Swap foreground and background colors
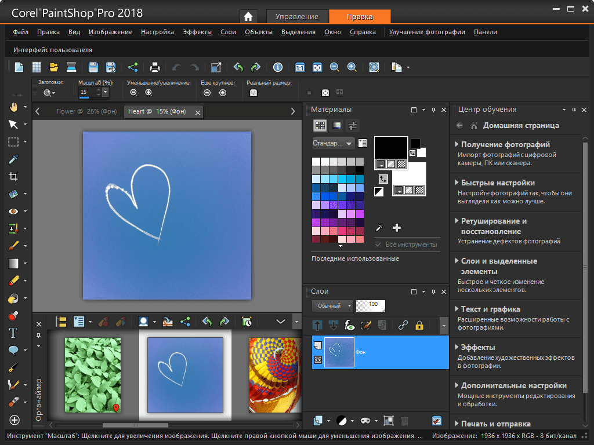Screen dimensions: 594x445 pos(383,179)
